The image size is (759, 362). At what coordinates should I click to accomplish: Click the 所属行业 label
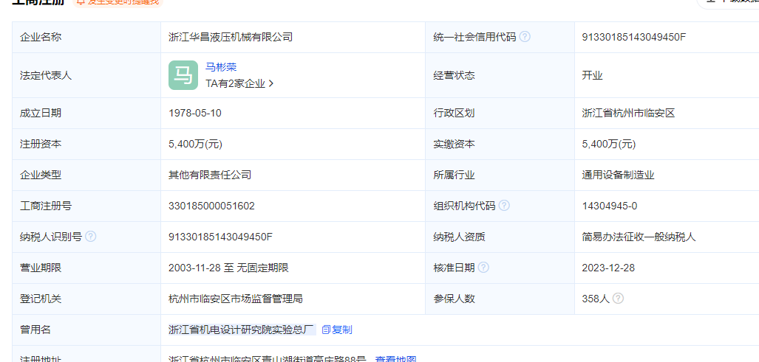pos(454,175)
